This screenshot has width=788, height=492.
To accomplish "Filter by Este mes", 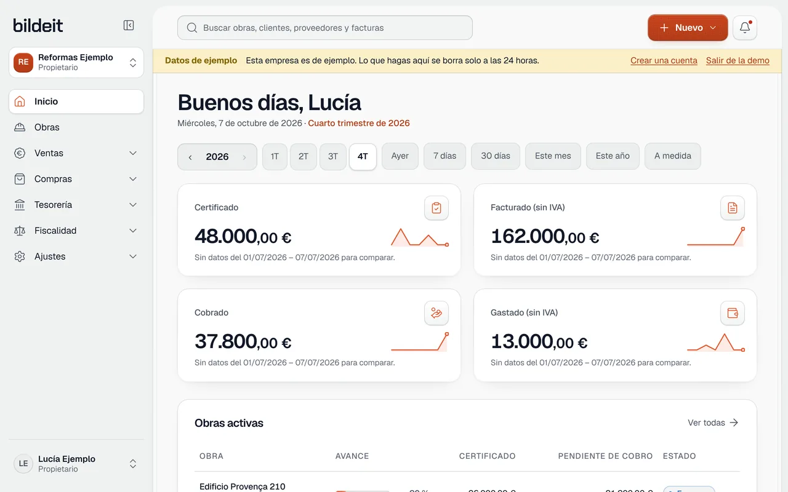I will (x=553, y=156).
